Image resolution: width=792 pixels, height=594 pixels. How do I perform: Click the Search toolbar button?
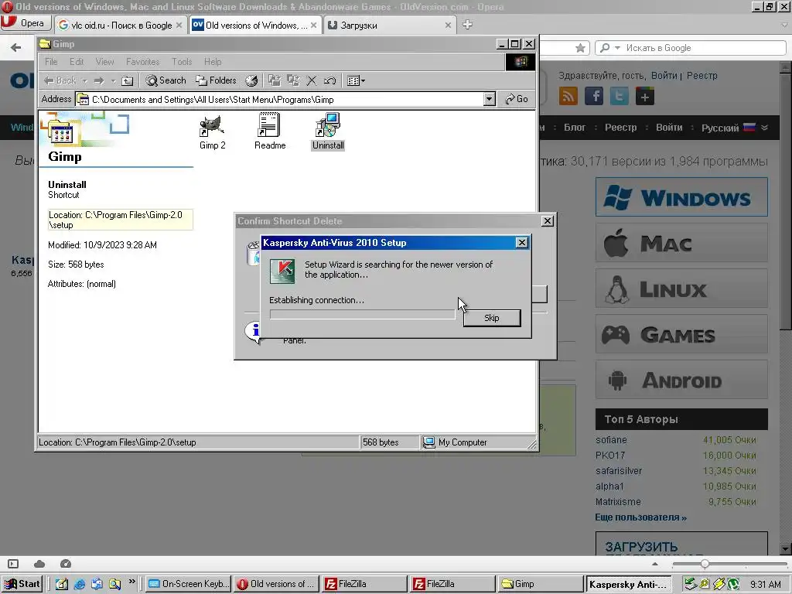pos(166,80)
